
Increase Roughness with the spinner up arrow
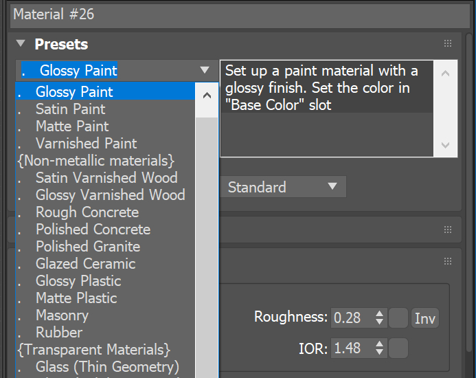[x=379, y=313]
